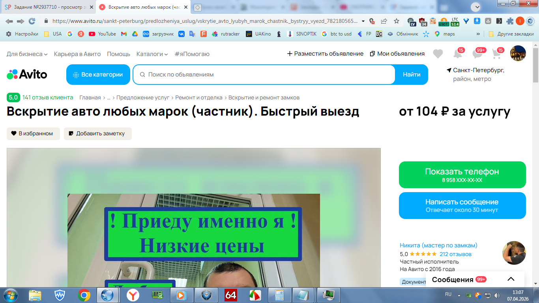Click the Показать телефон button
539x303 pixels.
point(462,175)
